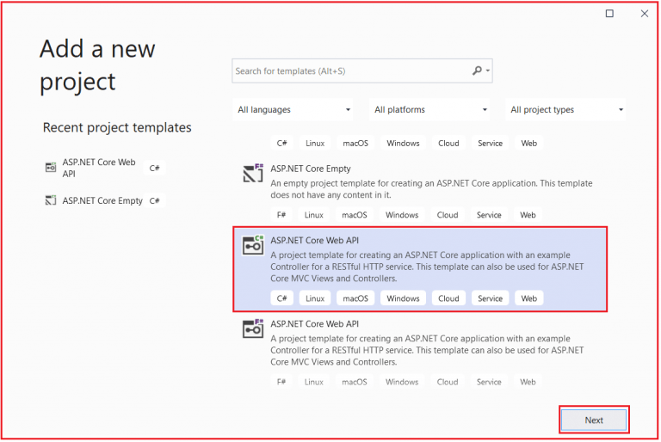
Task: Select the C# ASP.NET Core Web API template
Action: tap(314, 241)
